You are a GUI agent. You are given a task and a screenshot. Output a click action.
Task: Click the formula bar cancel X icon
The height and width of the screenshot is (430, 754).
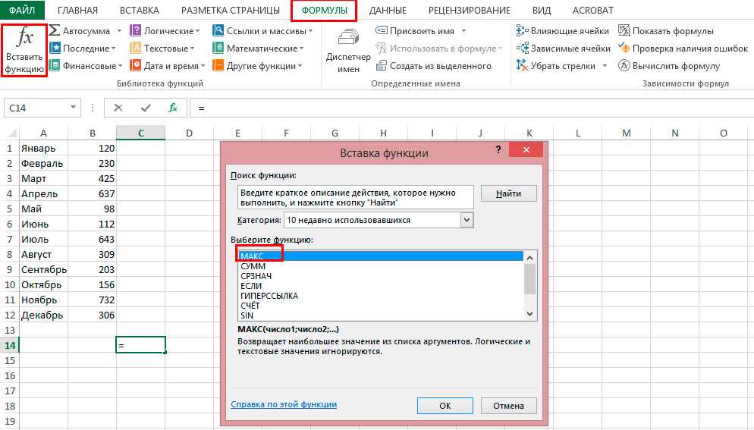pyautogui.click(x=118, y=108)
